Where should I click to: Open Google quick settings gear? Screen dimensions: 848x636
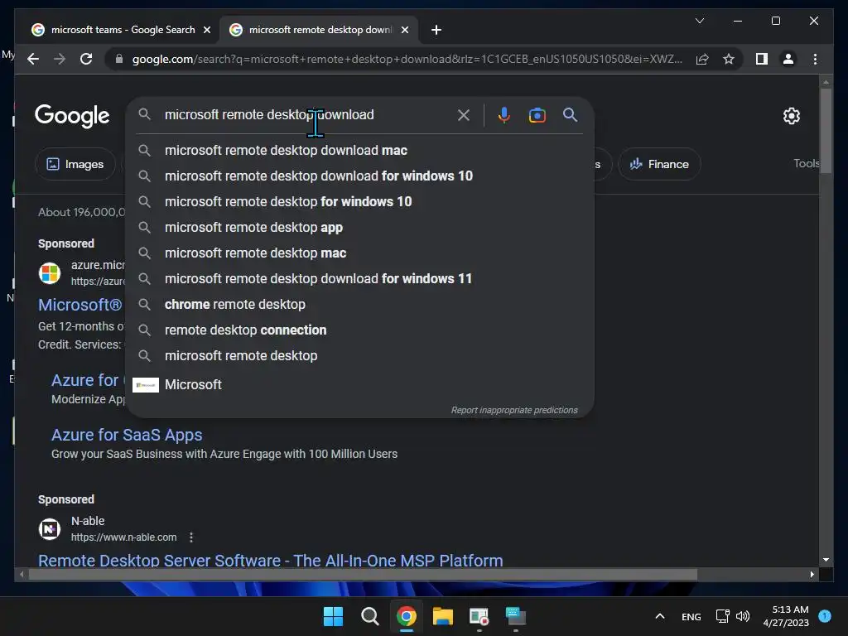[x=791, y=116]
